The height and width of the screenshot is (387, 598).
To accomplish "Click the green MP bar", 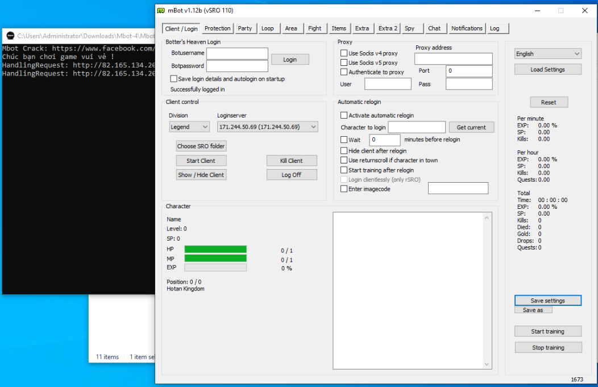I will 215,258.
